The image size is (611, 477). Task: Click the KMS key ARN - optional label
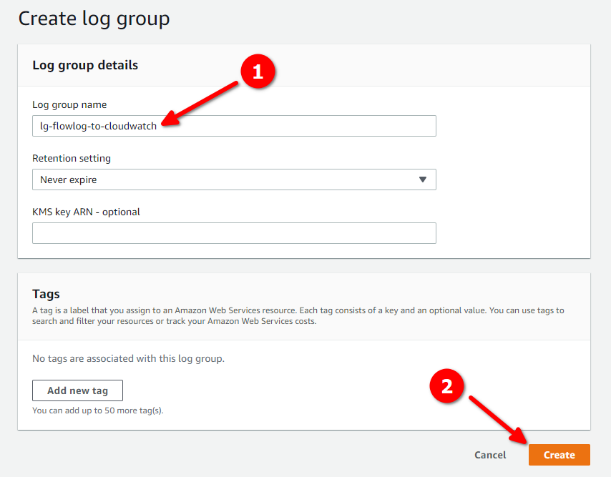point(86,212)
